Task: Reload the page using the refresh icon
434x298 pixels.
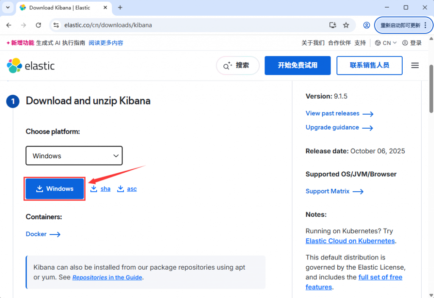Action: (39, 25)
